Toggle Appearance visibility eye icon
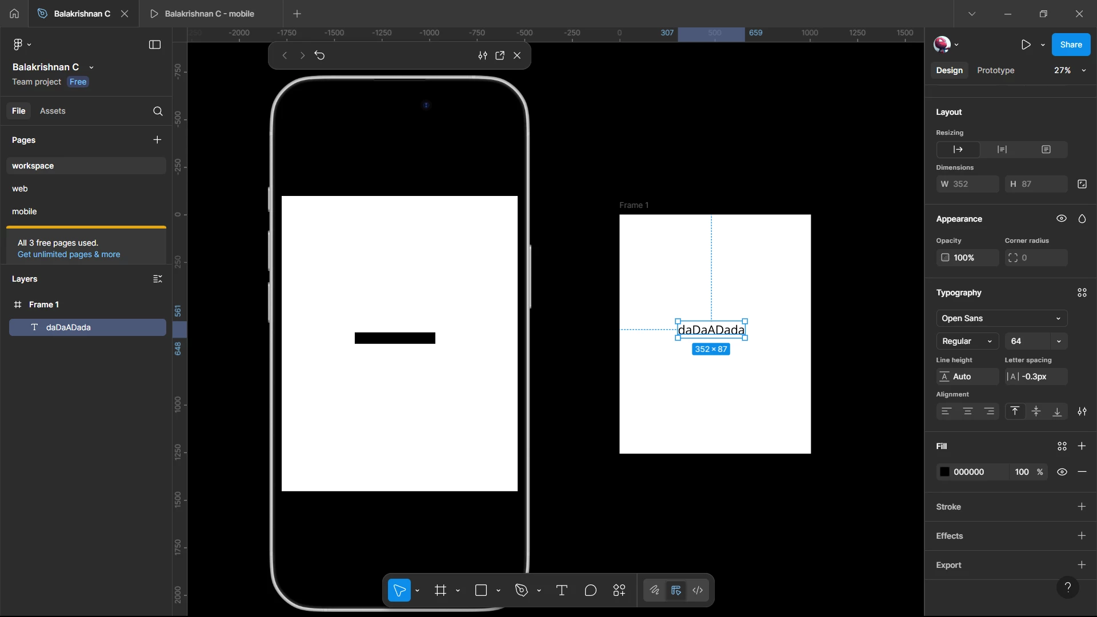 [1061, 219]
